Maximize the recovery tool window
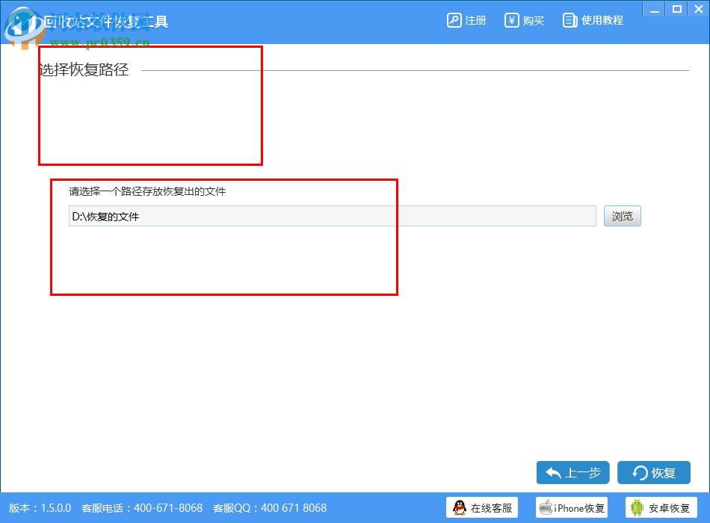The image size is (710, 523). coord(677,10)
